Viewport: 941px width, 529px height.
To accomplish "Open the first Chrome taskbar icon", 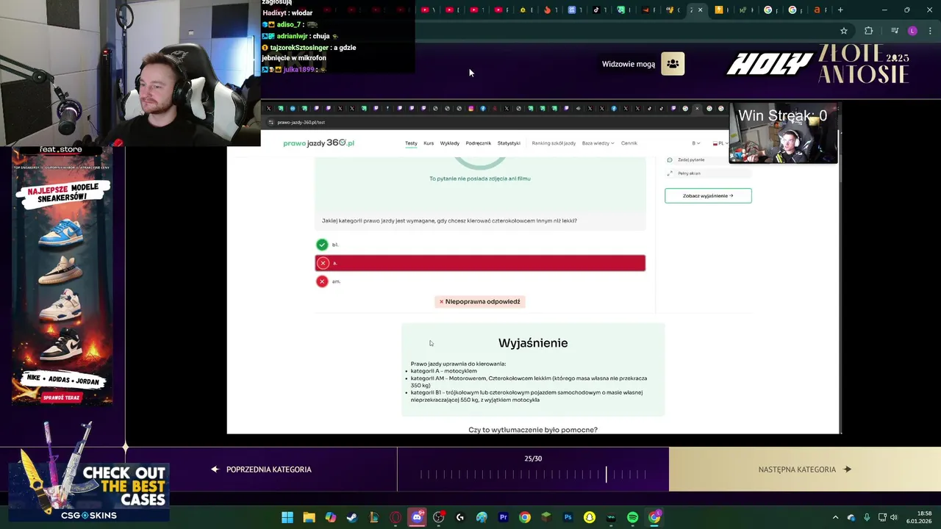I will pyautogui.click(x=525, y=517).
